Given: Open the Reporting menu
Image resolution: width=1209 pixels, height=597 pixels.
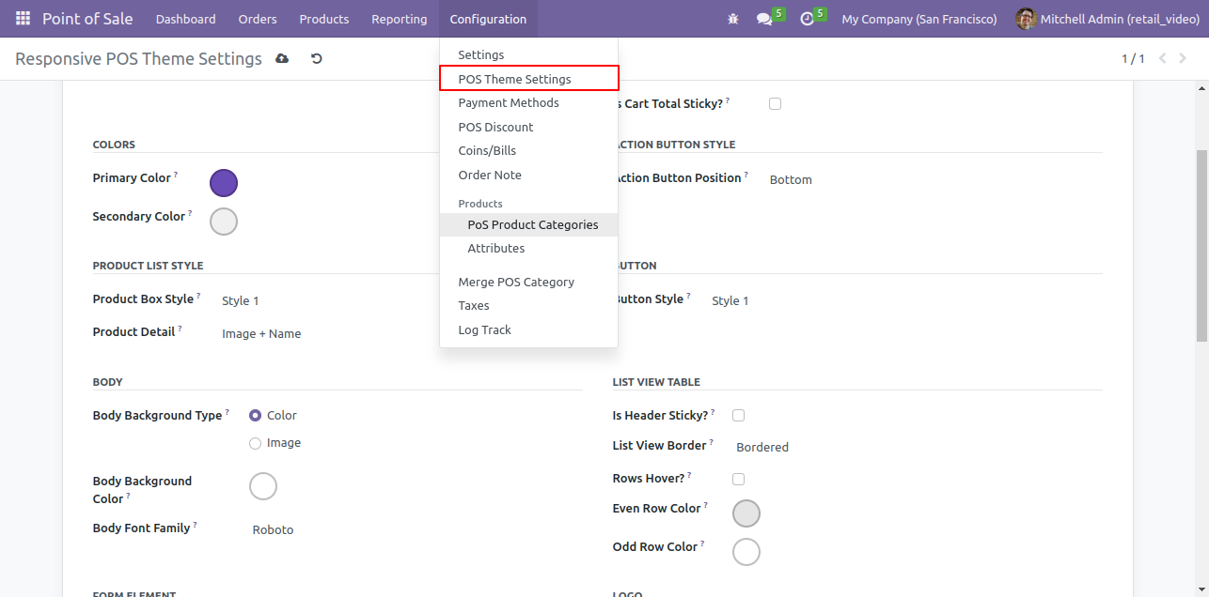Looking at the screenshot, I should [399, 19].
